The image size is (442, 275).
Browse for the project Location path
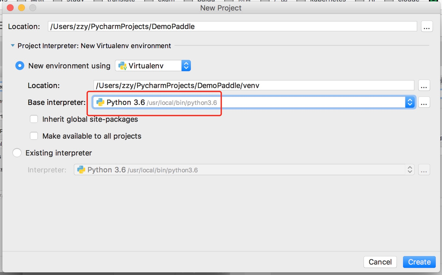pyautogui.click(x=427, y=26)
